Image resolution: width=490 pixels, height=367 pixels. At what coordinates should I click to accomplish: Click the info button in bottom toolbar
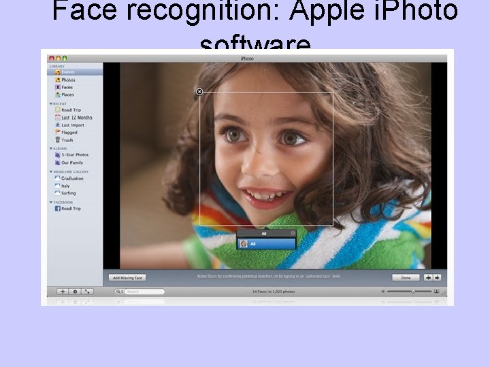75,292
